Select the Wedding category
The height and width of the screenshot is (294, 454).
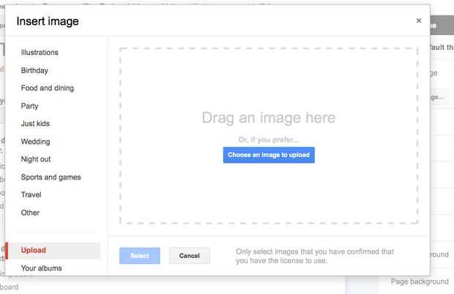pos(36,142)
